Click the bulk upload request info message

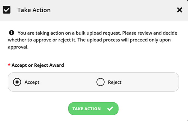coord(93,40)
